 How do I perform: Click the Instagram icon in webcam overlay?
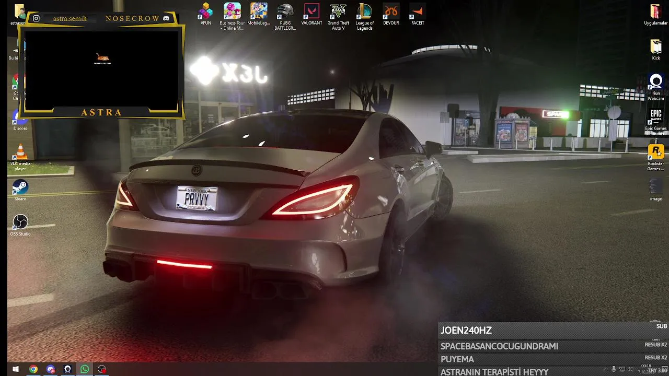[36, 18]
